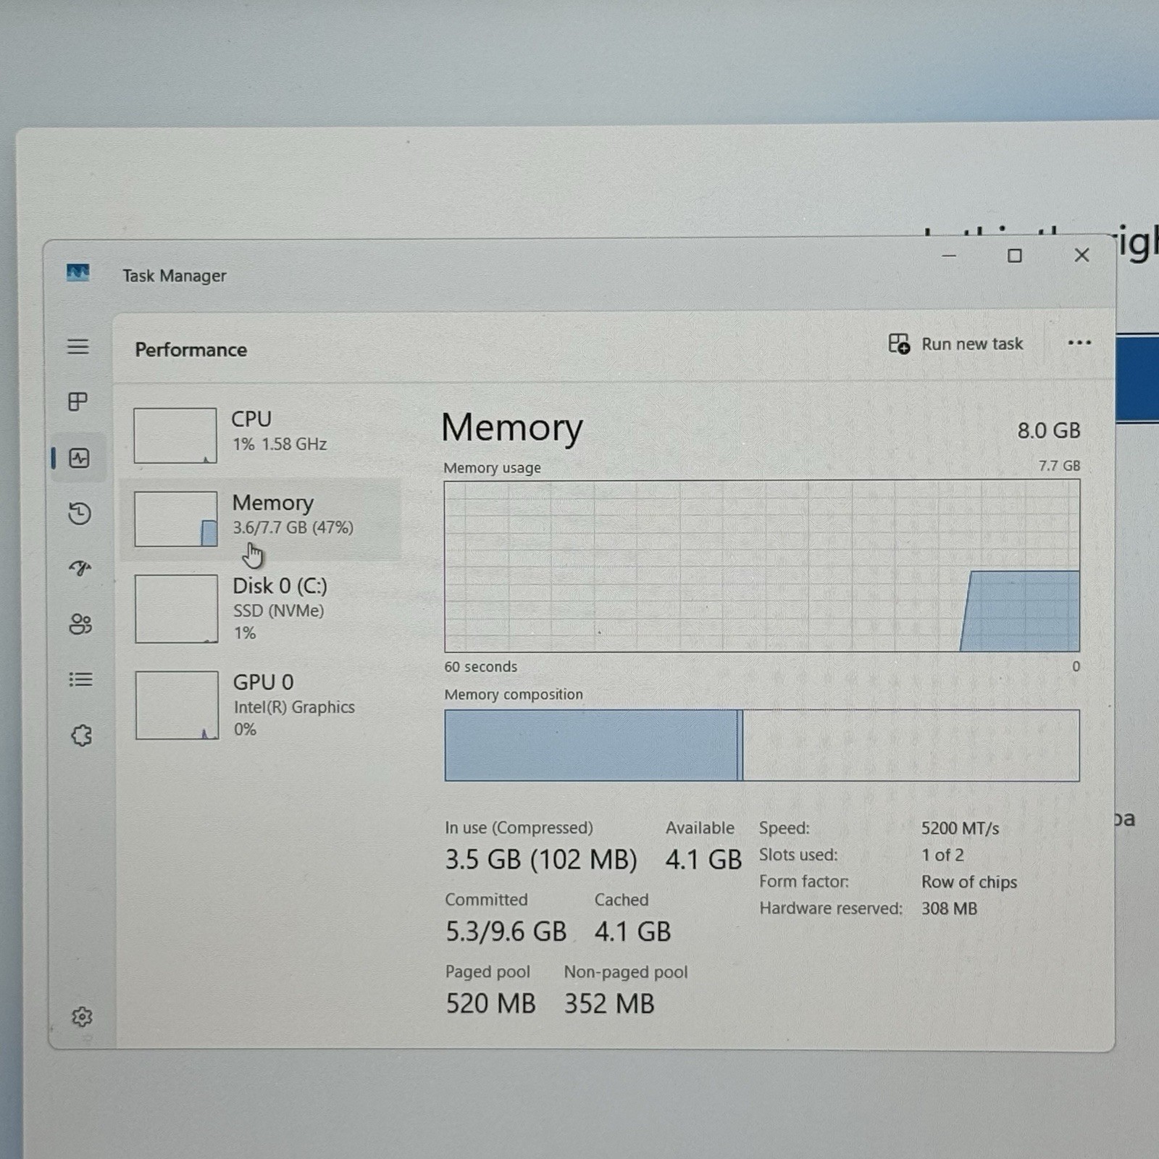
Task: Click the Speed 5200 MT/s value
Action: click(x=960, y=828)
